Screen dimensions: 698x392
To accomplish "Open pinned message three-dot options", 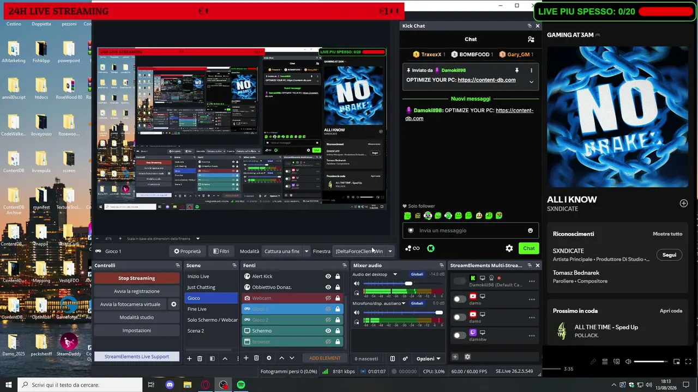I will (531, 70).
